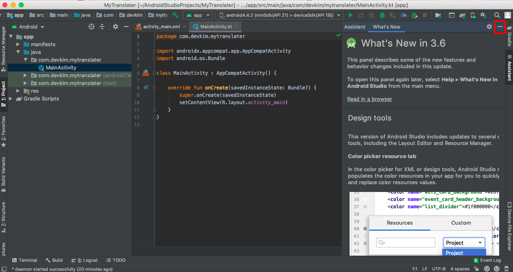Toggle the Assistant tool window stripe button
513x272 pixels.
(x=509, y=68)
